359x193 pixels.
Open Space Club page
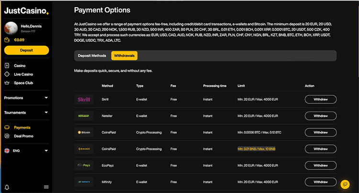coord(23,83)
